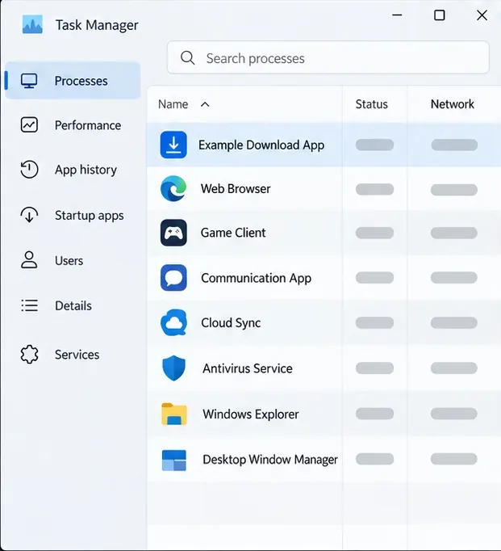Image resolution: width=501 pixels, height=551 pixels.
Task: Select the Web Browser process name
Action: 236,189
